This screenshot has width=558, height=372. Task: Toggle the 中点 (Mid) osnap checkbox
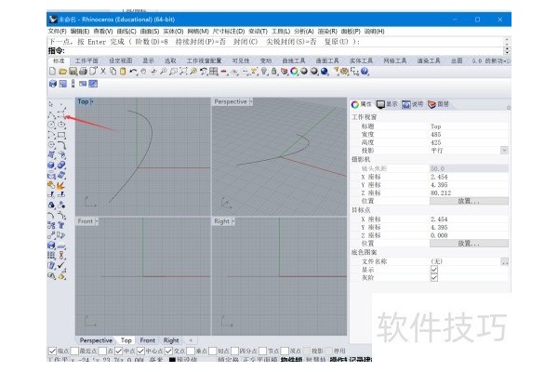coord(118,351)
